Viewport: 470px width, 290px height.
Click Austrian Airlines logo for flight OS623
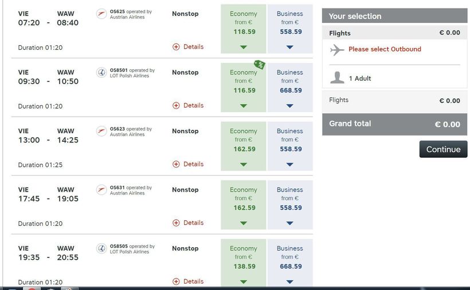[x=101, y=131]
